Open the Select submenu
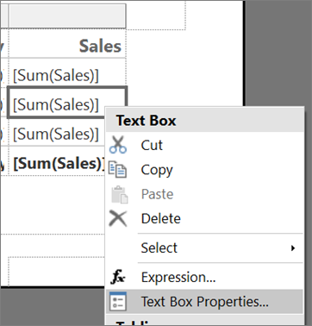 [205, 248]
